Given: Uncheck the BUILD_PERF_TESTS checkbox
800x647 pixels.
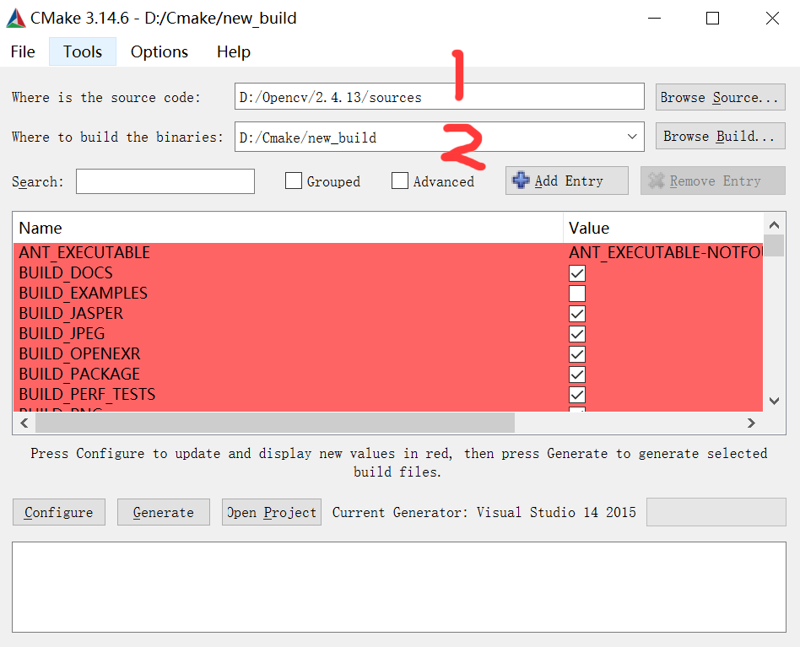Looking at the screenshot, I should (x=577, y=395).
